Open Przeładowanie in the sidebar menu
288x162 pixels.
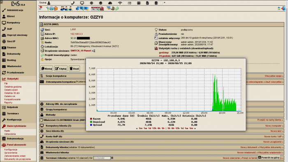tap(18, 73)
